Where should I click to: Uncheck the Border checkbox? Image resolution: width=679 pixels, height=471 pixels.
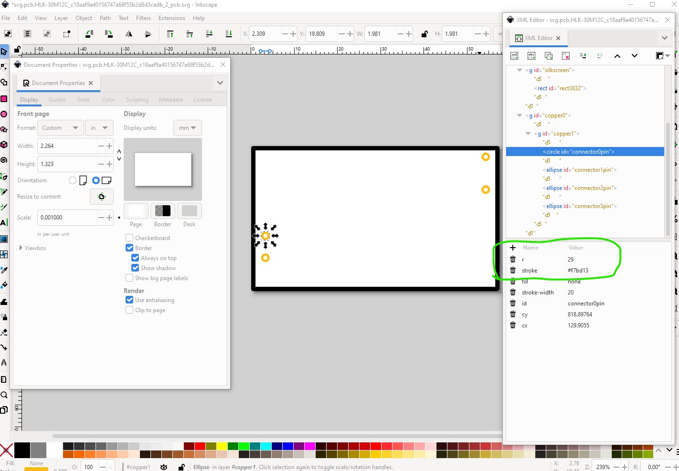129,248
